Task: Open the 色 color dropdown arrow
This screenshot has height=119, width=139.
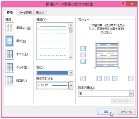Action: (71, 73)
